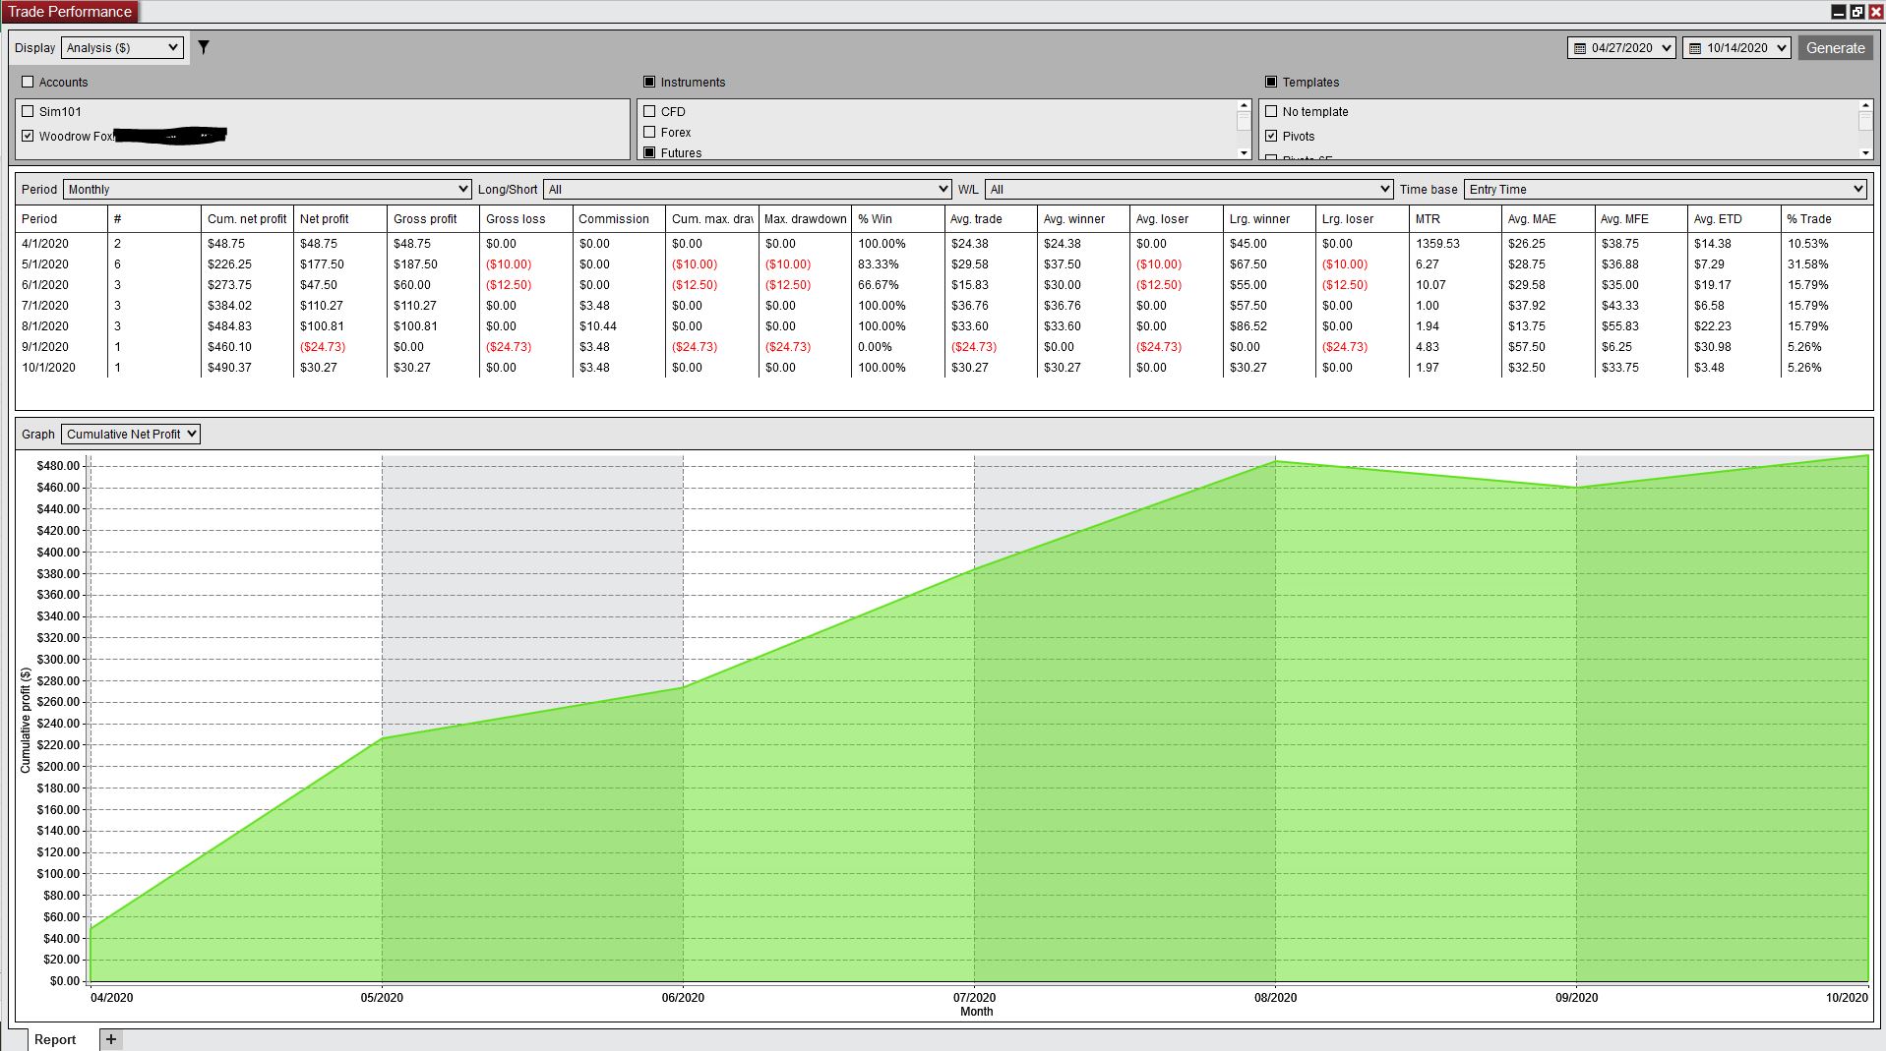Click the $86.52 largest winner value
The width and height of the screenshot is (1886, 1051).
[1248, 325]
